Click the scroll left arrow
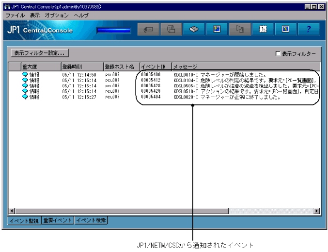The image size is (328, 252). click(12, 211)
